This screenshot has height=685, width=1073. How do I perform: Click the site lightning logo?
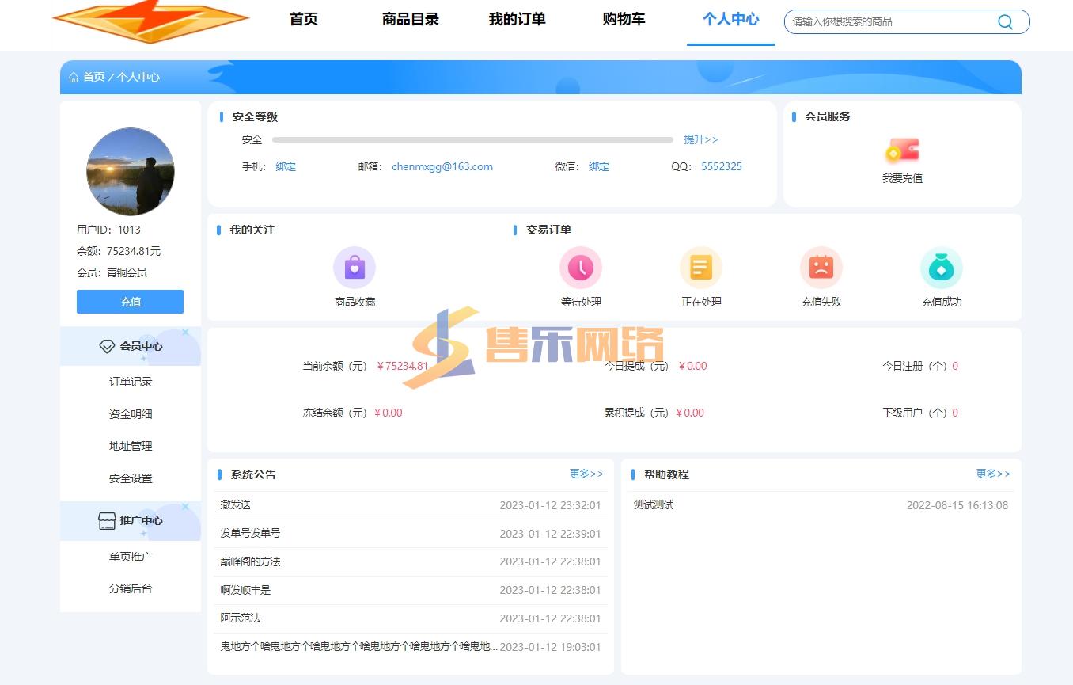coord(150,21)
